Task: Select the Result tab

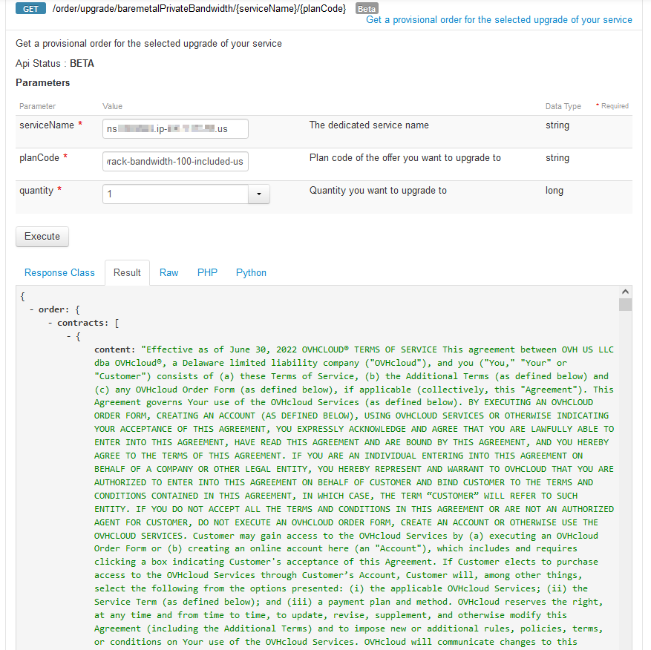Action: pos(127,273)
